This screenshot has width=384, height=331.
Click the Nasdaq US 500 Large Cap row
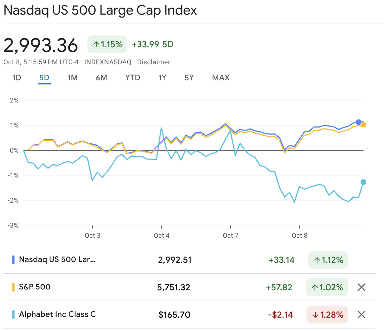(58, 260)
